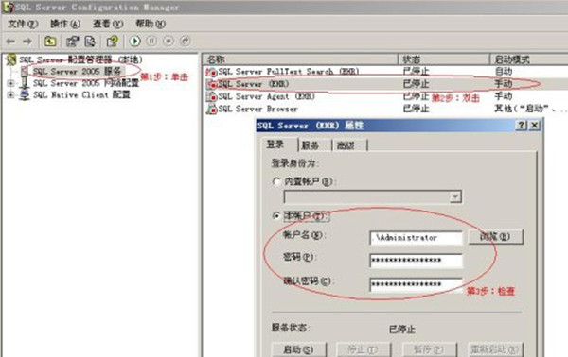Click the 浏览(B) button

tap(495, 237)
